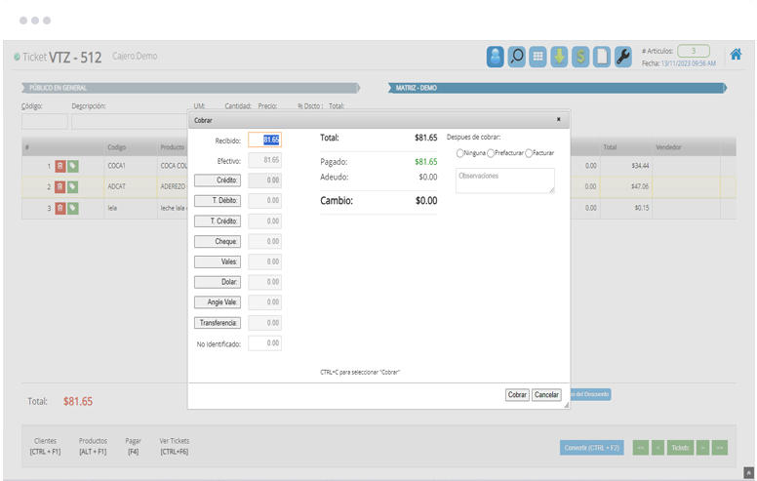Open the wrench settings icon

pos(622,57)
